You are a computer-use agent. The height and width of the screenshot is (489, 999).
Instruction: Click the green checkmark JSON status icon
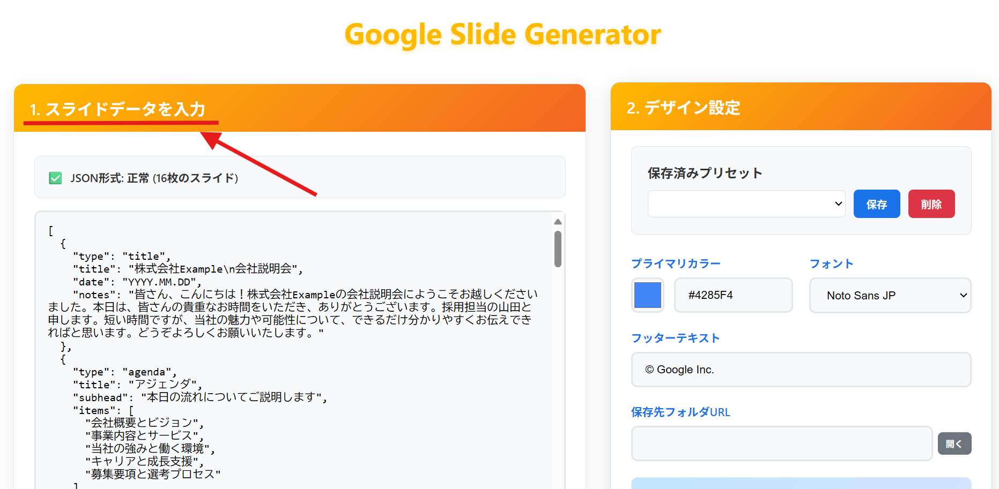(55, 178)
